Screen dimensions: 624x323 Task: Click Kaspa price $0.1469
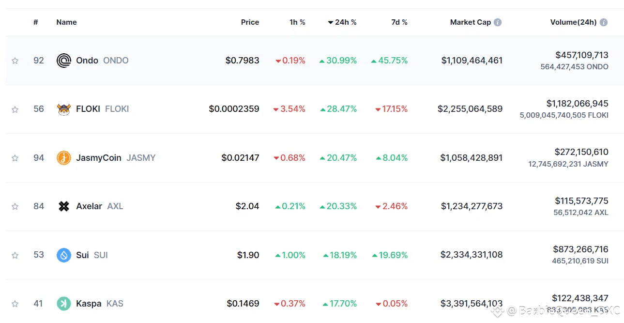(243, 304)
